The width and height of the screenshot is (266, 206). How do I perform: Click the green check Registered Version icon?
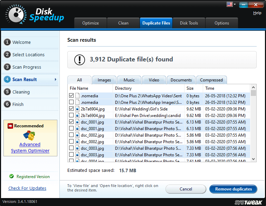coord(11,176)
